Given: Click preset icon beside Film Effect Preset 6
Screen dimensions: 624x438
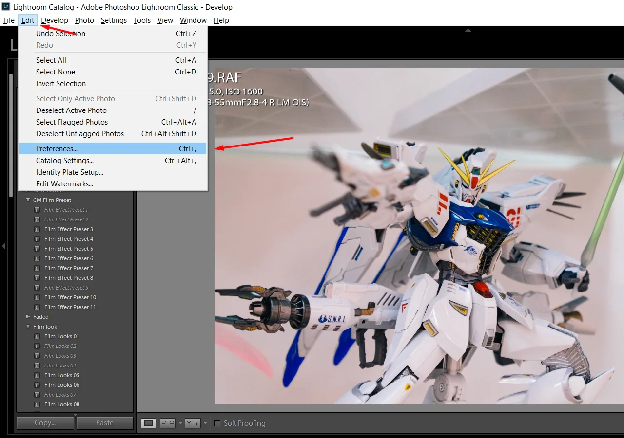Looking at the screenshot, I should tap(37, 258).
